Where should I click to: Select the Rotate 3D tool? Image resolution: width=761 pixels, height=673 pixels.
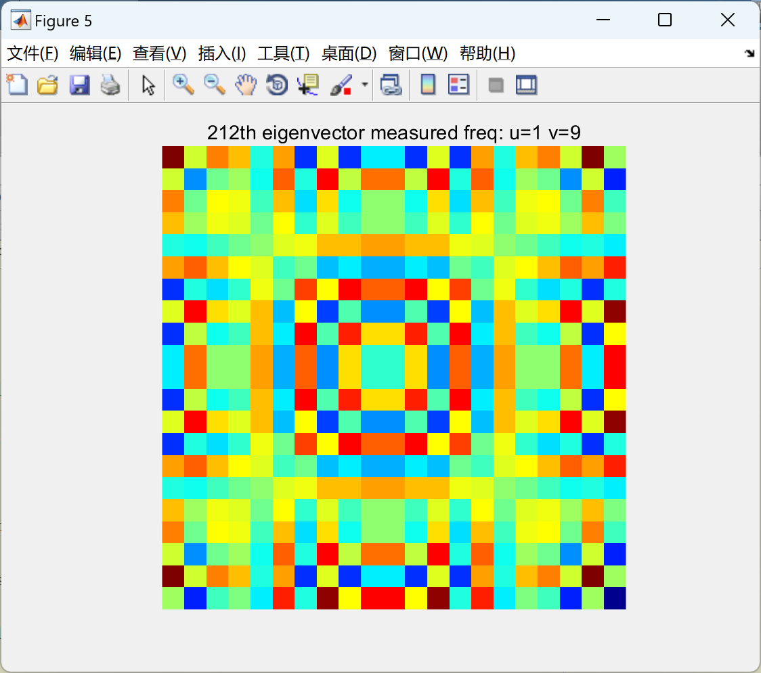click(x=277, y=85)
